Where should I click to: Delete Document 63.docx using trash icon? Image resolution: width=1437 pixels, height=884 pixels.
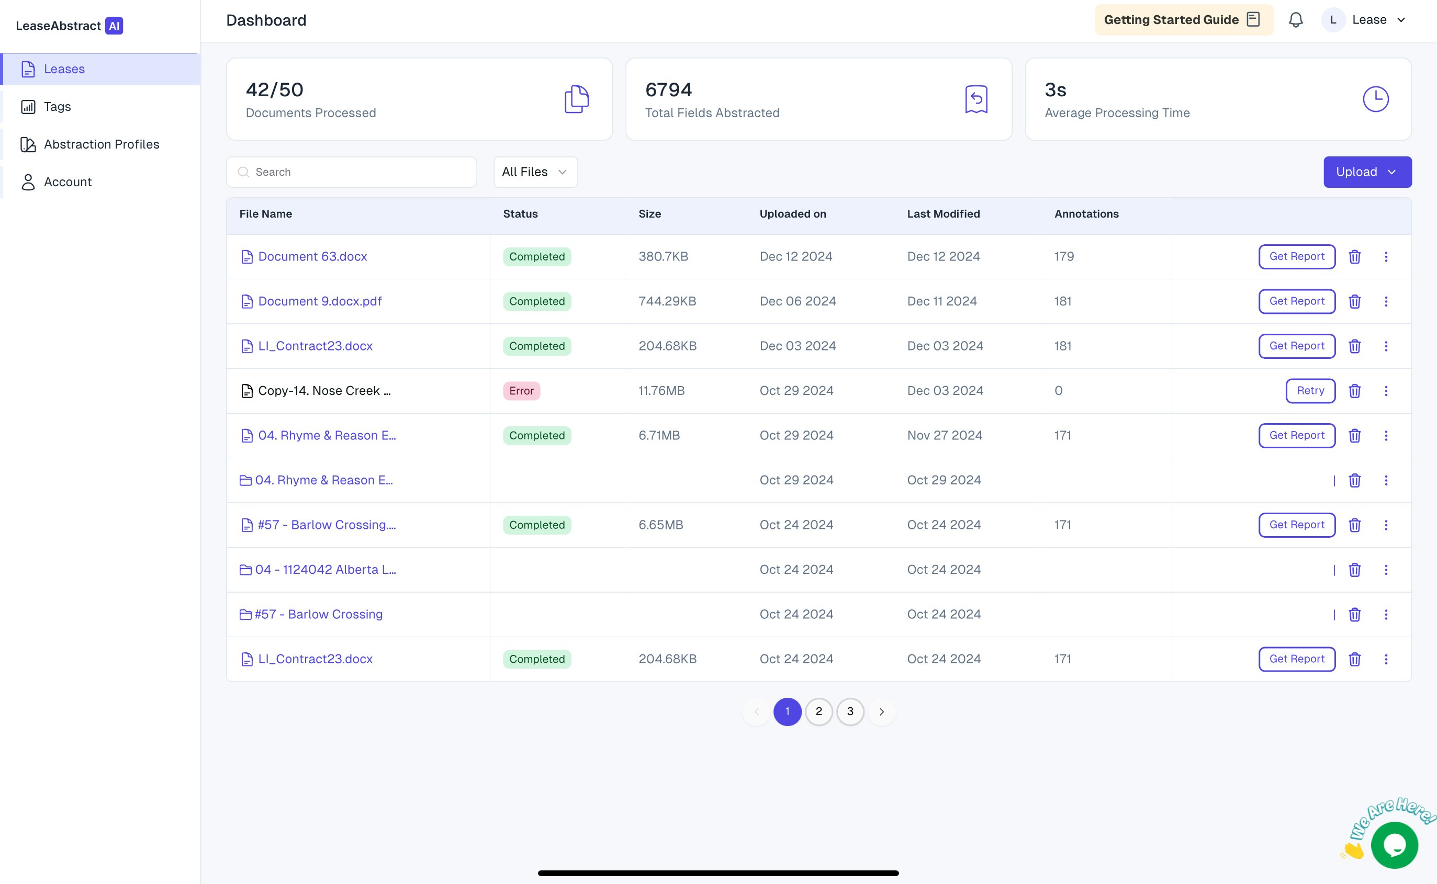click(1354, 257)
